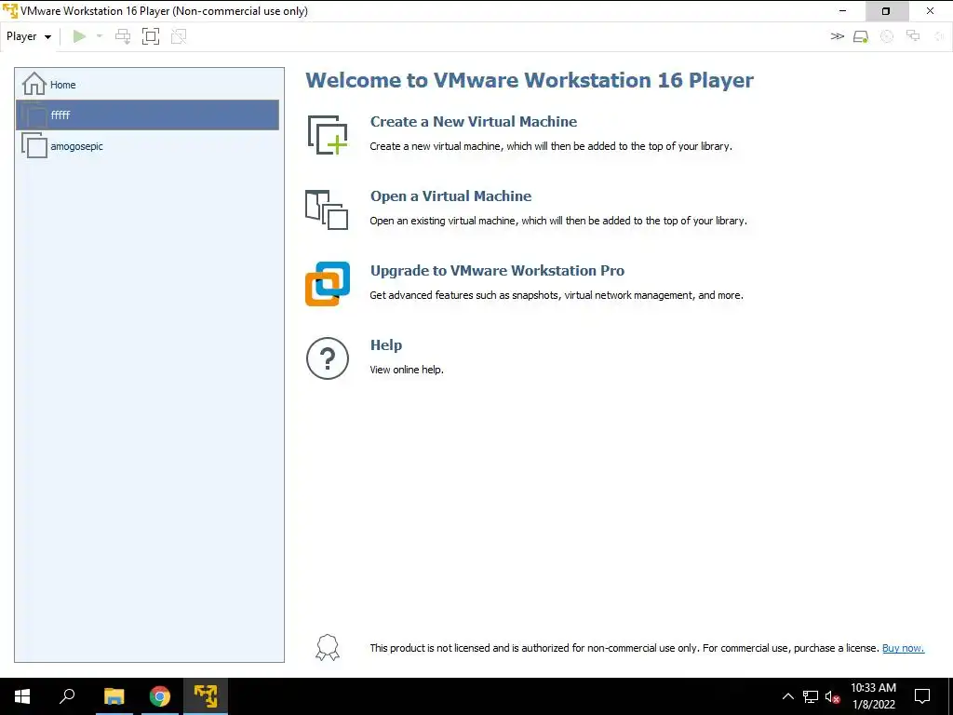This screenshot has width=953, height=715.
Task: Select the fffff virtual machine
Action: 147,115
